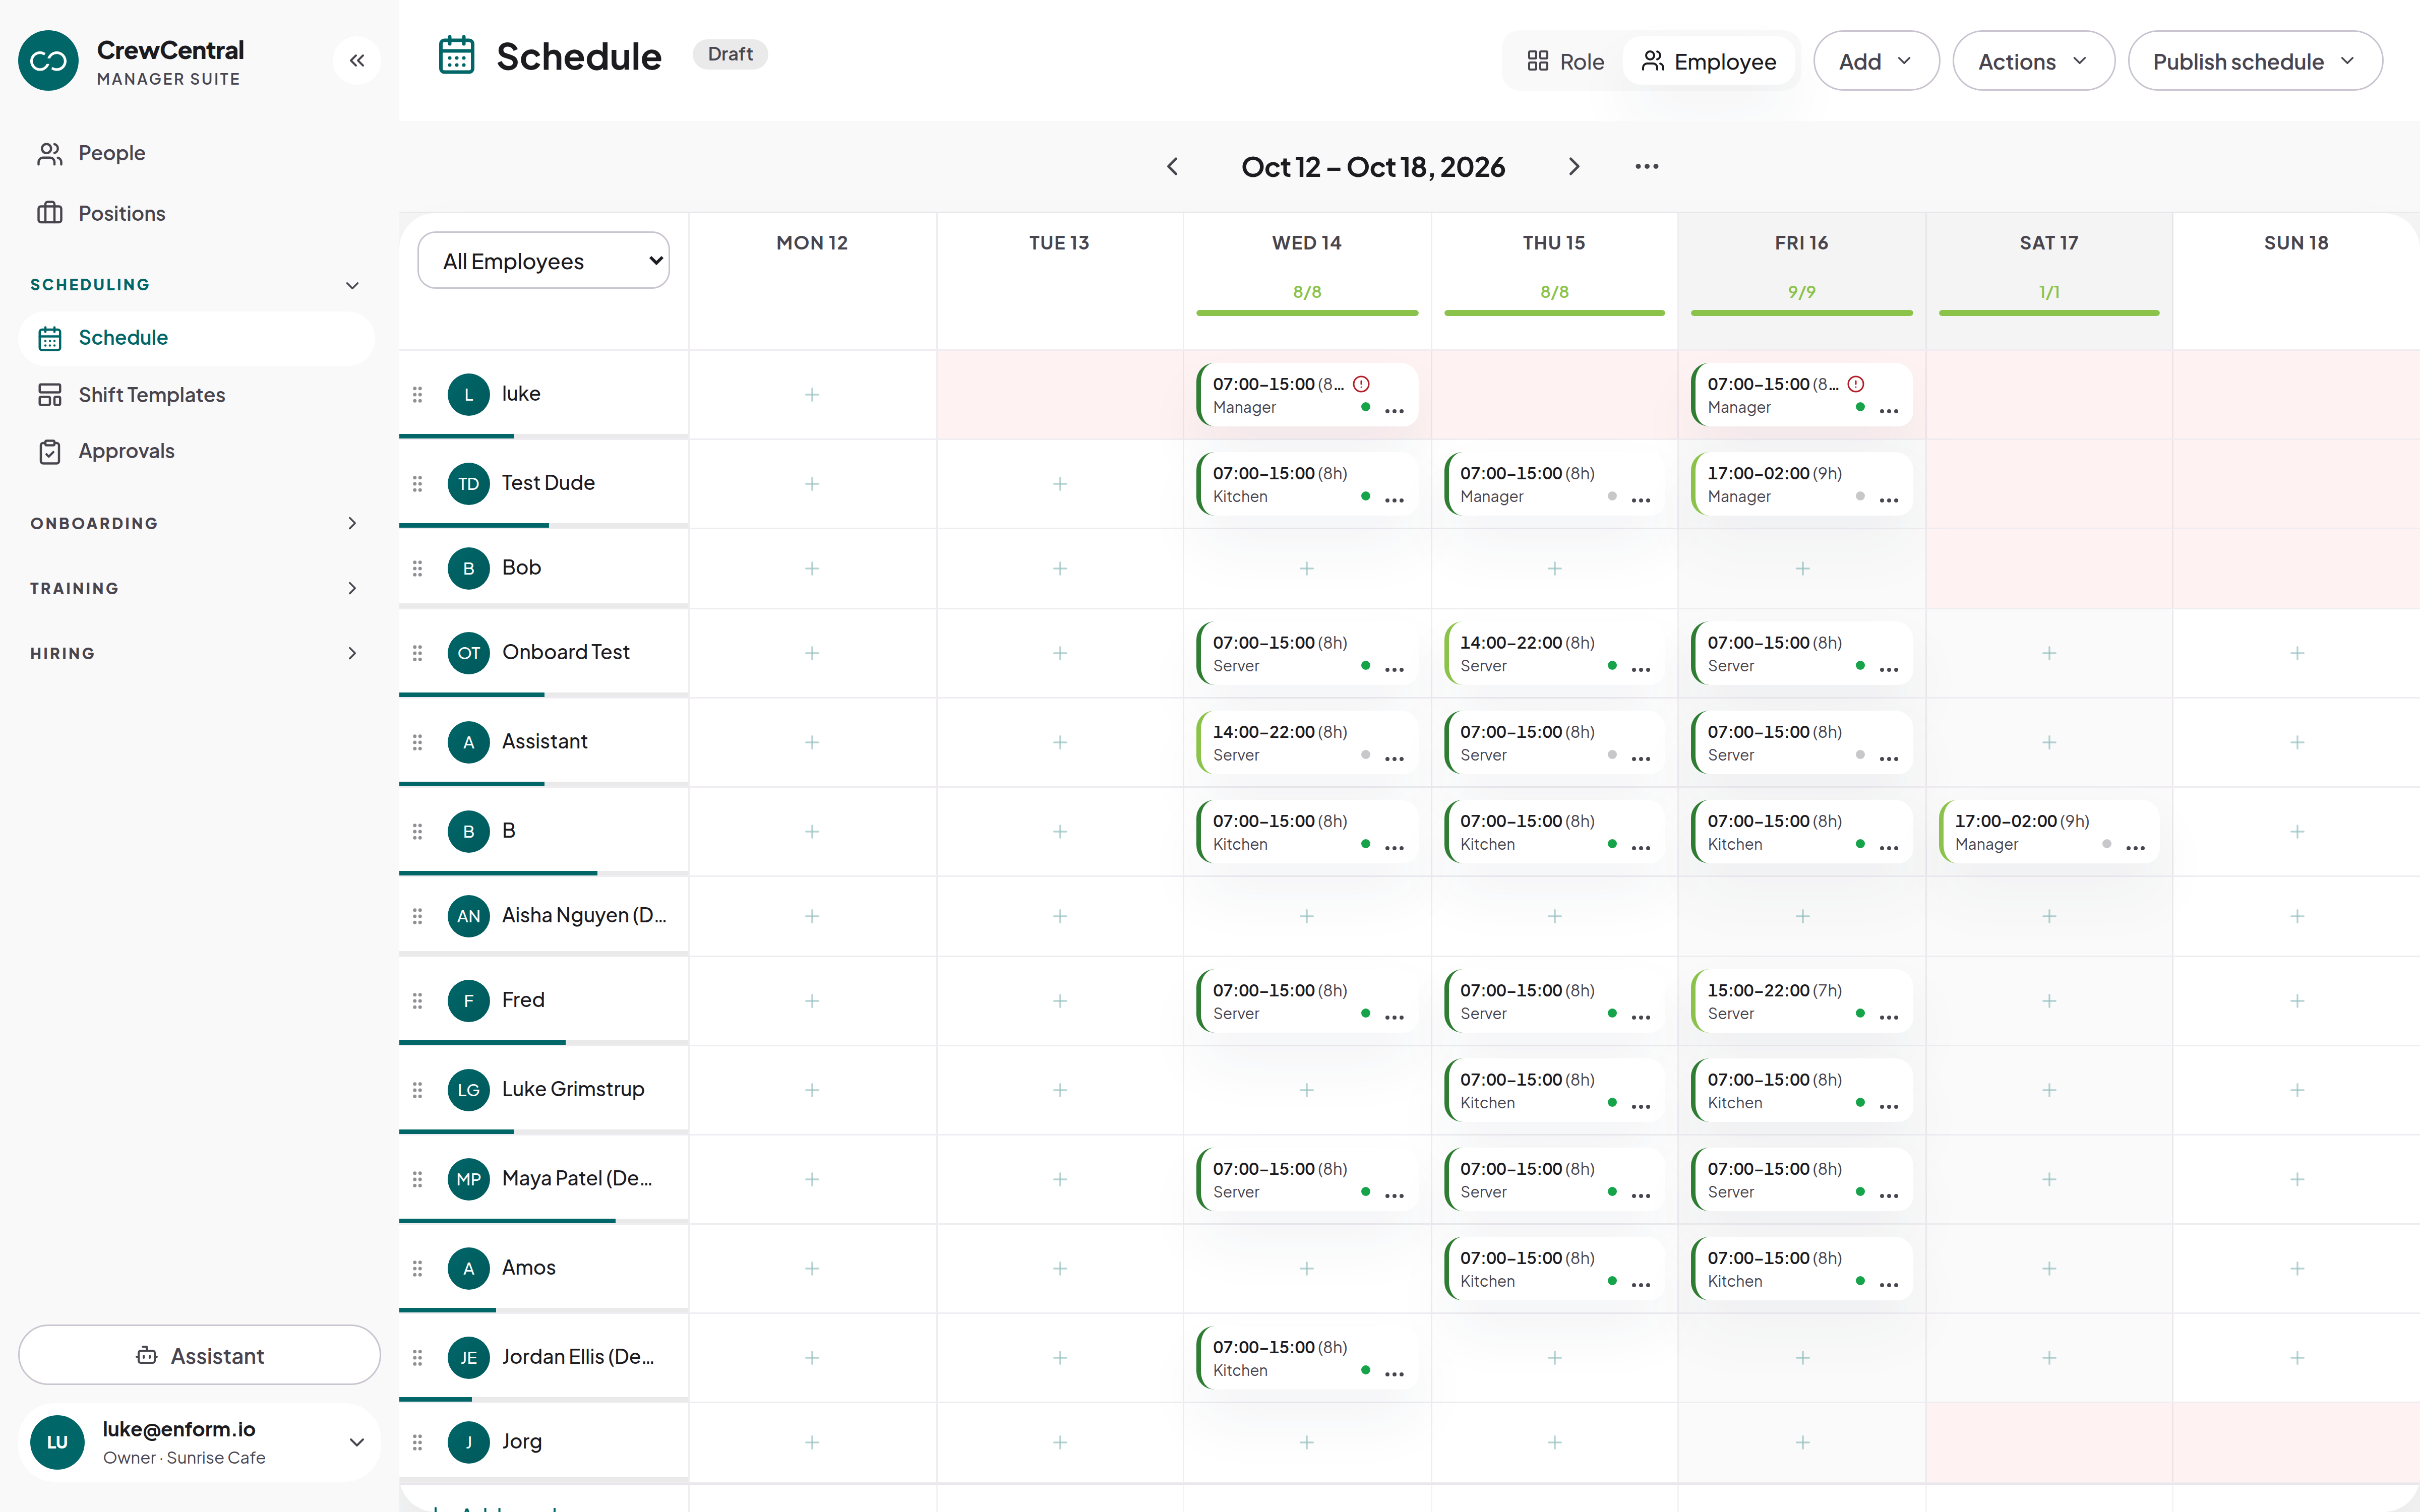Click the Test Dude avatar icon
Screen dimensions: 2420x1512
point(468,483)
